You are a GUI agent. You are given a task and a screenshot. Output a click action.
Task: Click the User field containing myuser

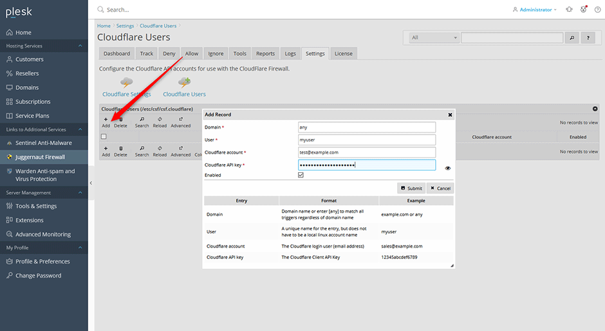point(367,140)
